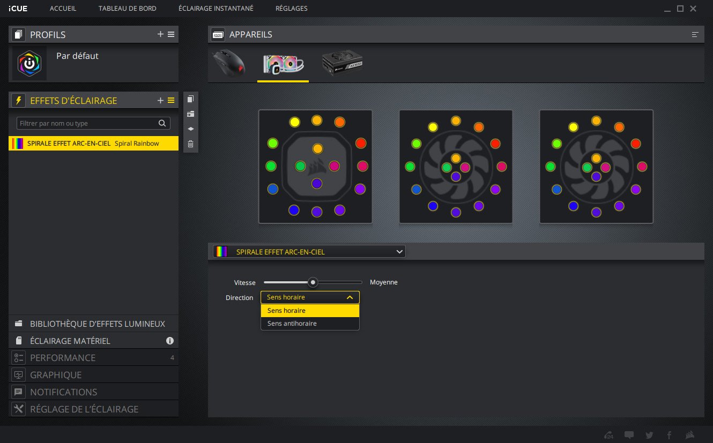This screenshot has height=443, width=713.
Task: Click the info icon beside Éclairage matériel
Action: pyautogui.click(x=170, y=341)
